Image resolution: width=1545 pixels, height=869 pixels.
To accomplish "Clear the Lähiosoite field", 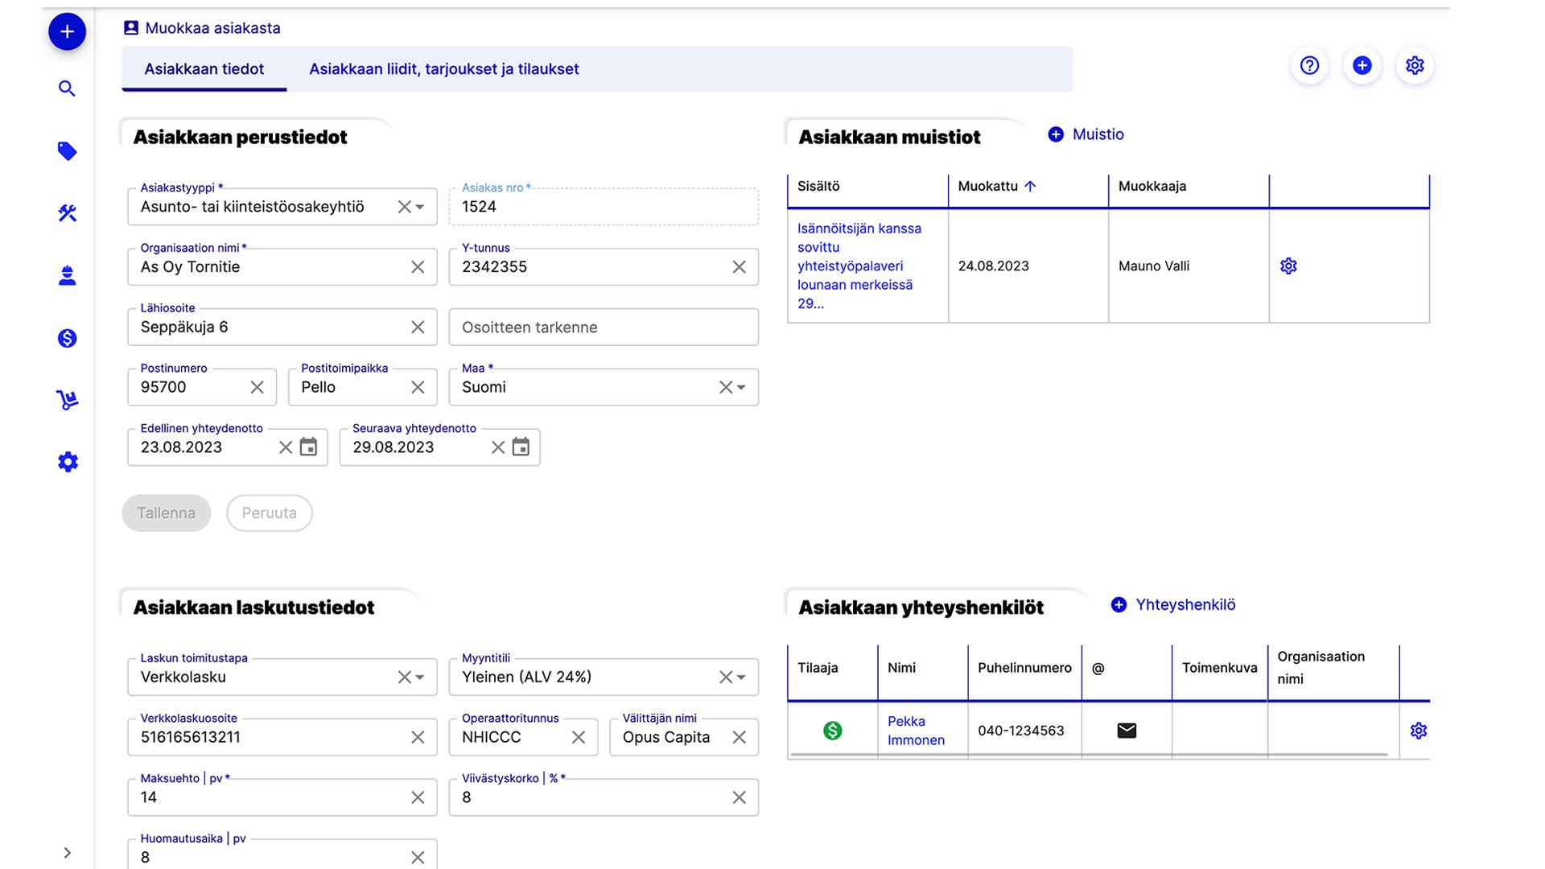I will tap(418, 327).
